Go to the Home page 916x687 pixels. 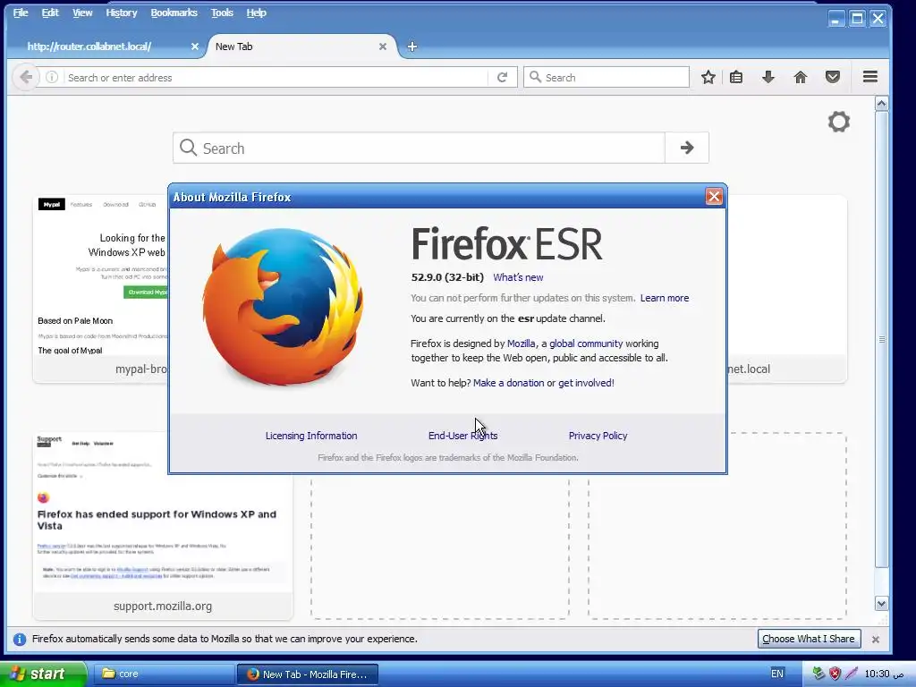pos(801,77)
